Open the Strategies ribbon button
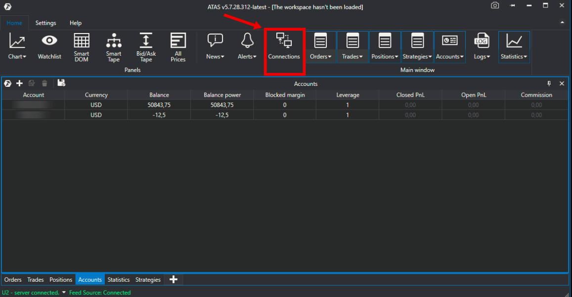This screenshot has width=572, height=297. [x=417, y=46]
